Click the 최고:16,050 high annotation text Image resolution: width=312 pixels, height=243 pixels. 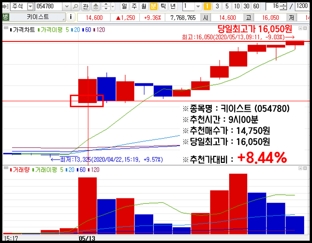pos(233,37)
